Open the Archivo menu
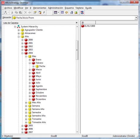140x139 pixels. (x=8, y=8)
